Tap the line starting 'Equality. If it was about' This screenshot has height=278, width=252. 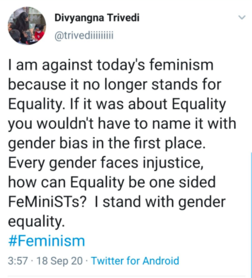click(117, 104)
